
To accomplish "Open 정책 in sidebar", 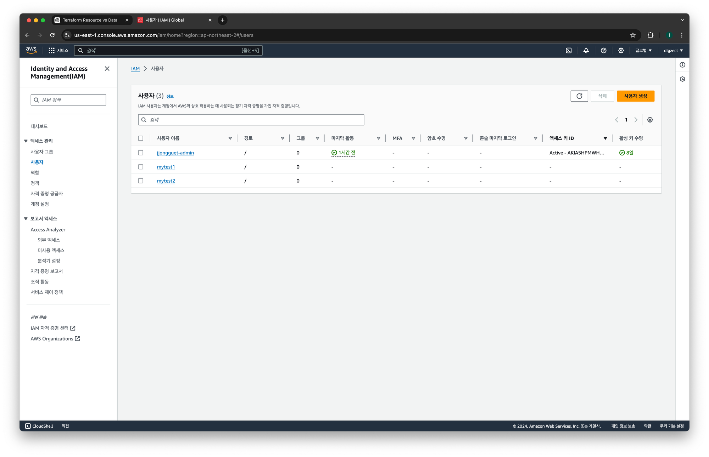I will click(x=35, y=183).
